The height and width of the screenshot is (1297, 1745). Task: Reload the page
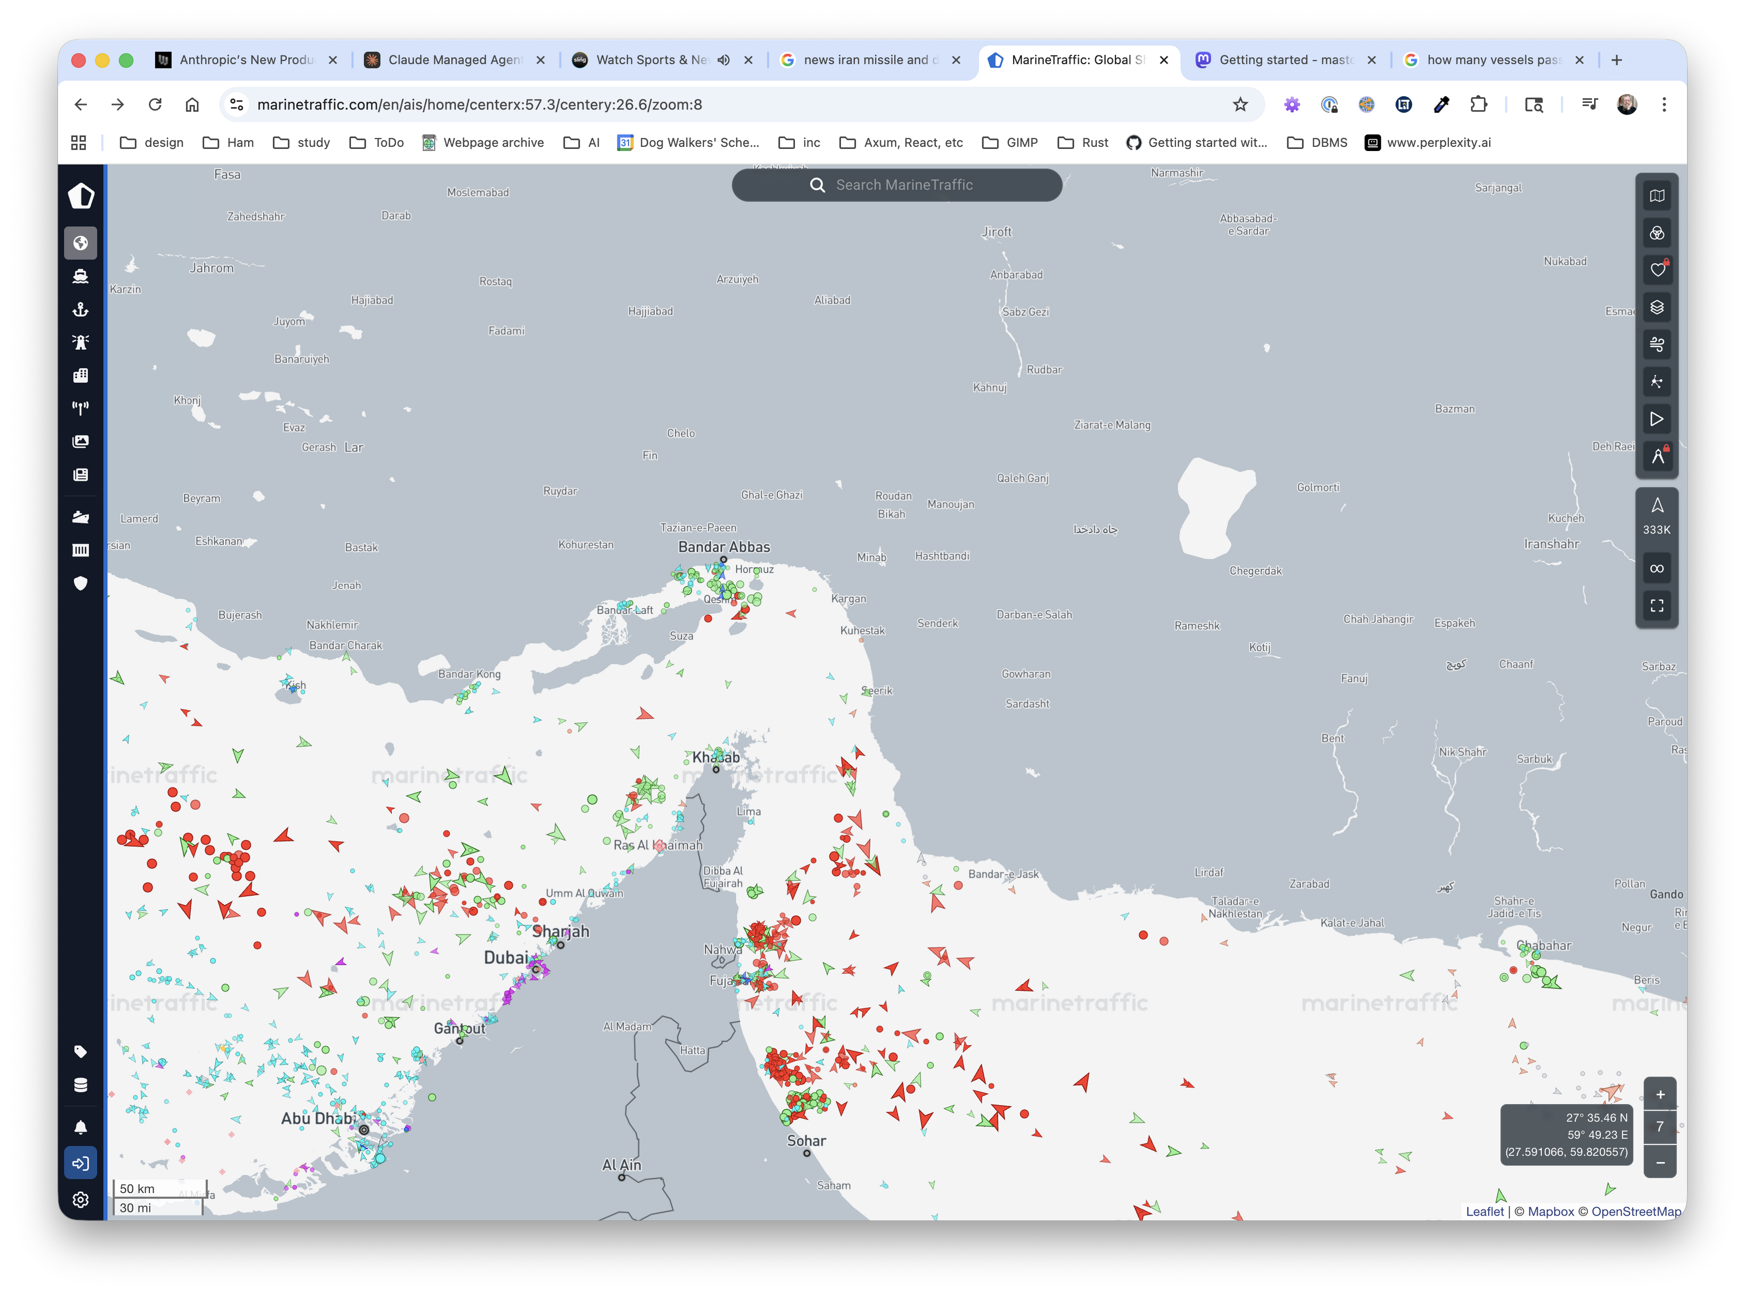coord(155,105)
